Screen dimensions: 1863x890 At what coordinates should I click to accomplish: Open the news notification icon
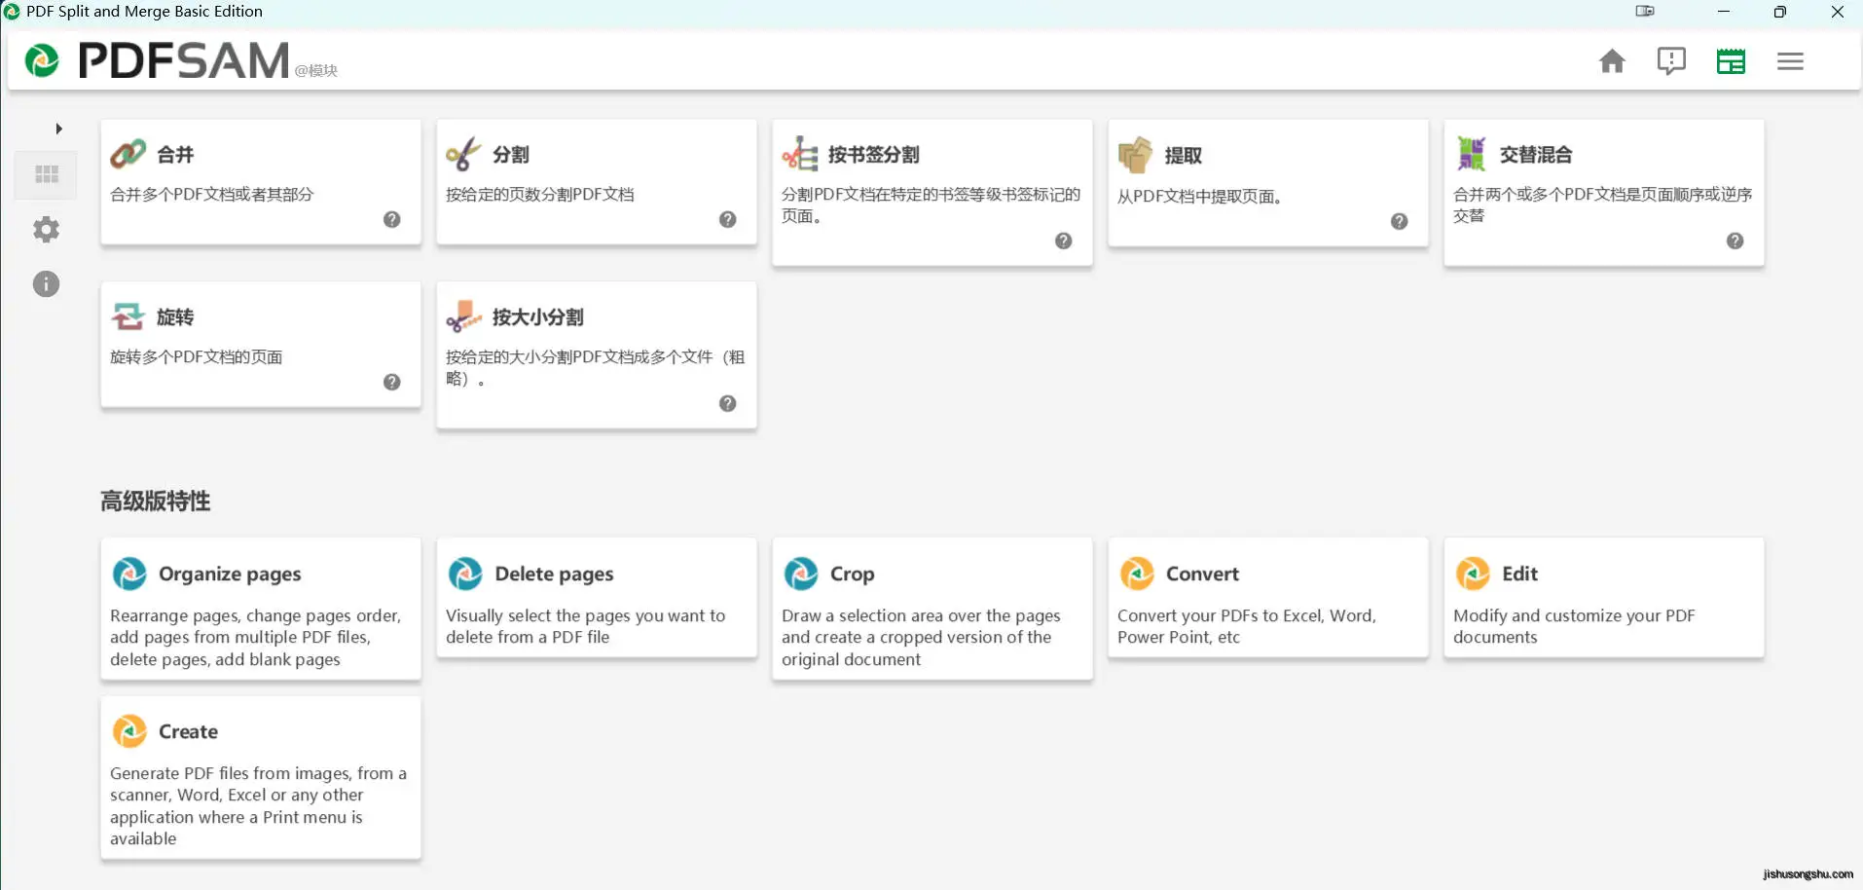point(1671,61)
